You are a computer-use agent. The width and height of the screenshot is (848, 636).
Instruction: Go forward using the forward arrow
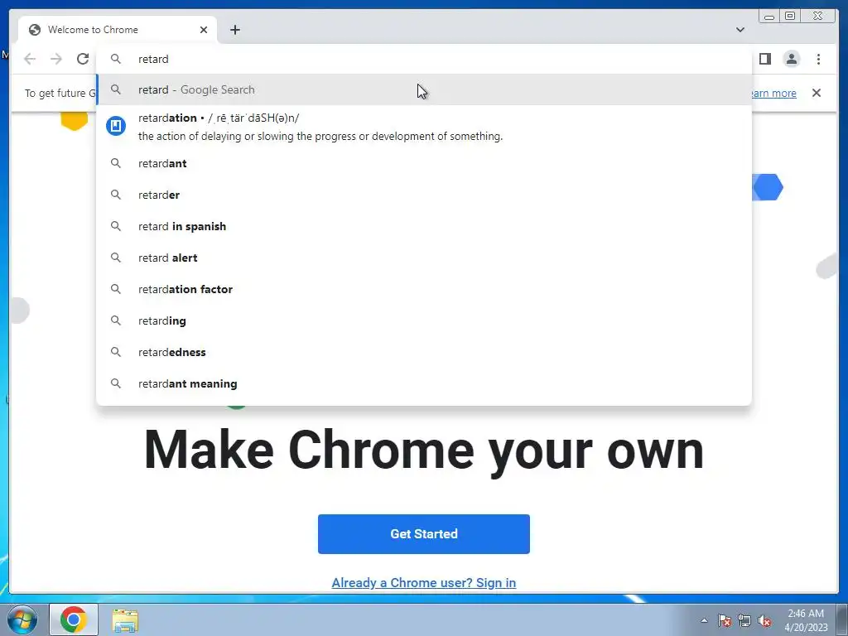[56, 59]
